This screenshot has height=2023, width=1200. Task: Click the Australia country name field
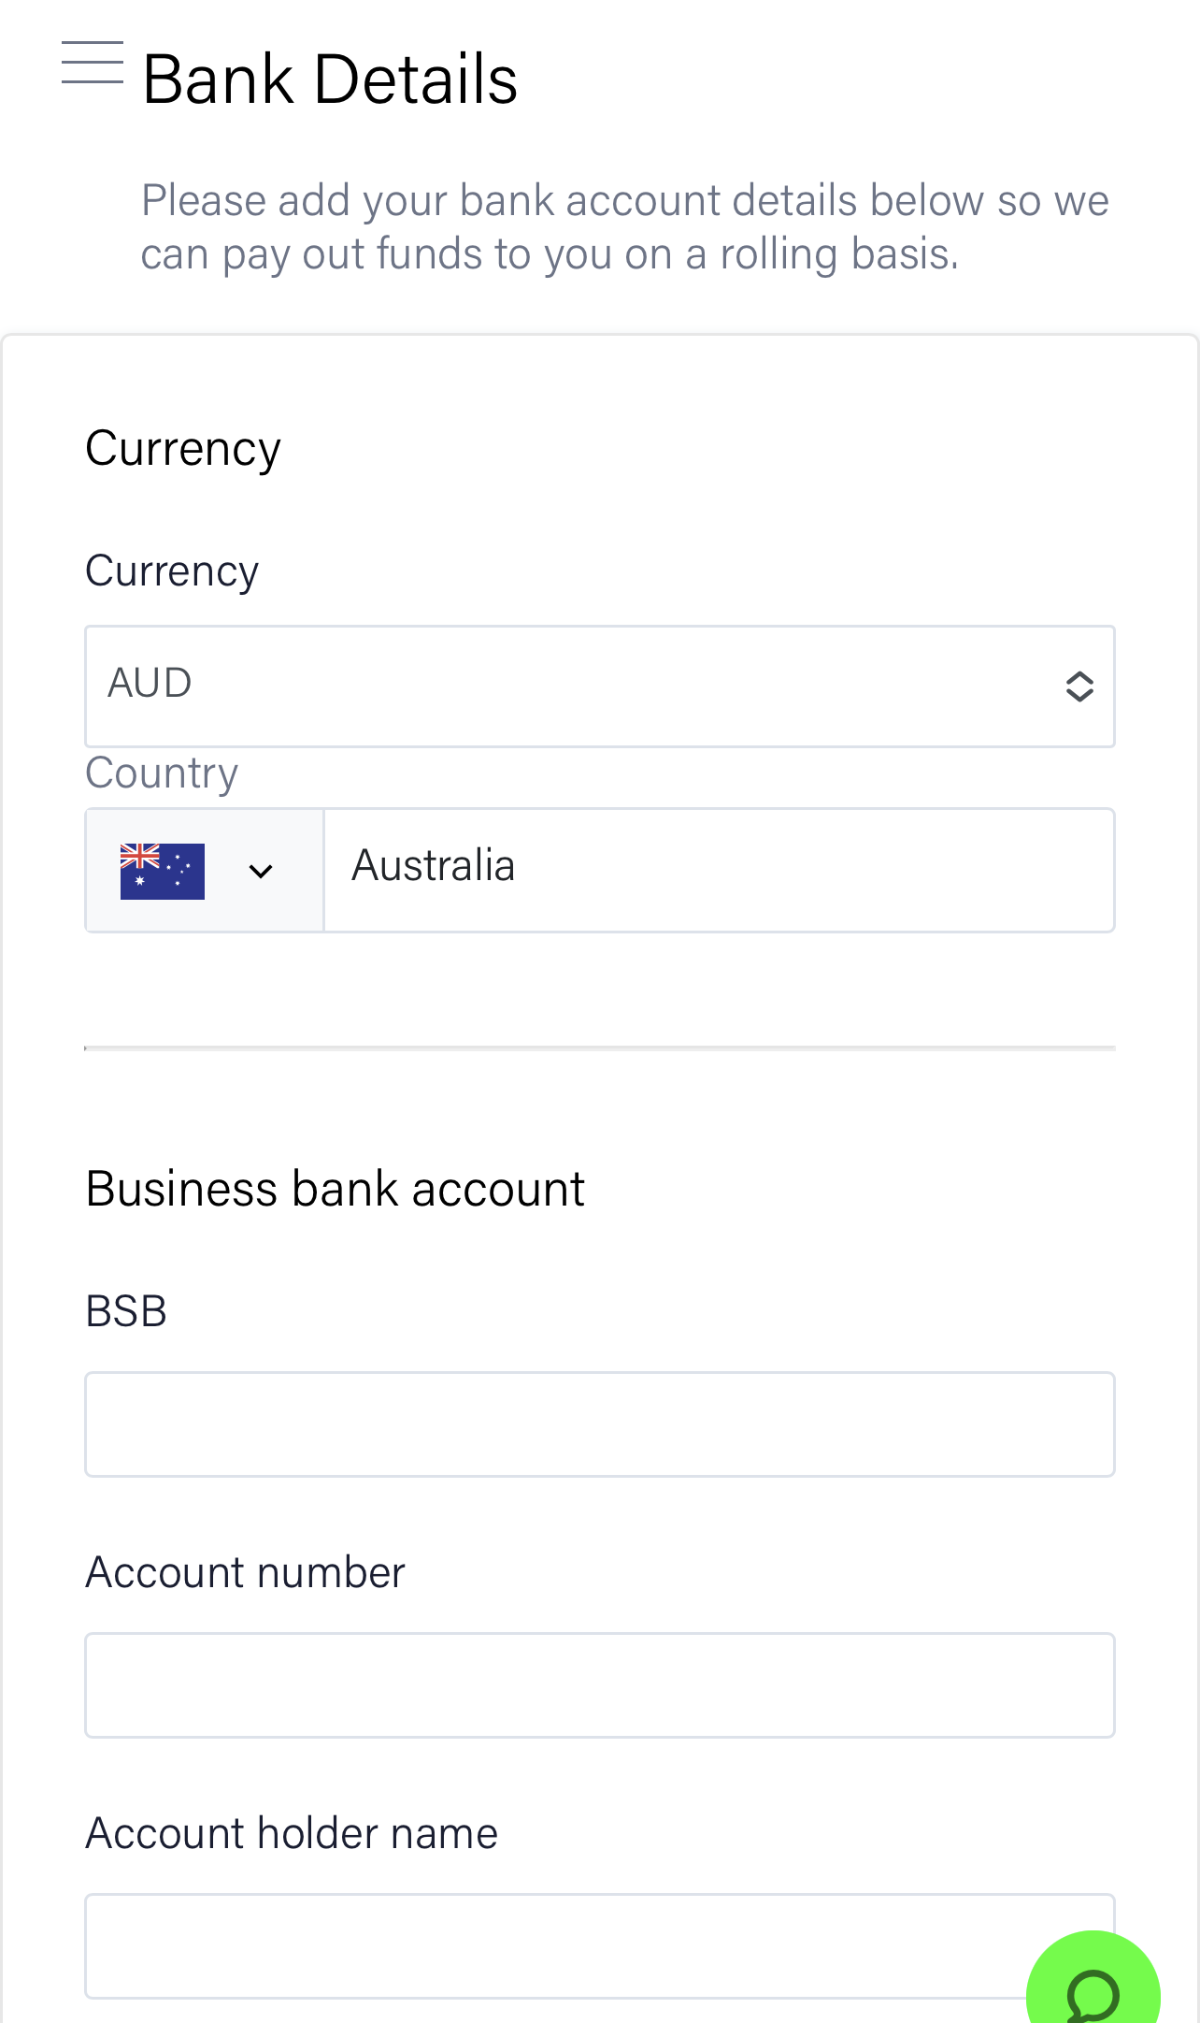(718, 870)
